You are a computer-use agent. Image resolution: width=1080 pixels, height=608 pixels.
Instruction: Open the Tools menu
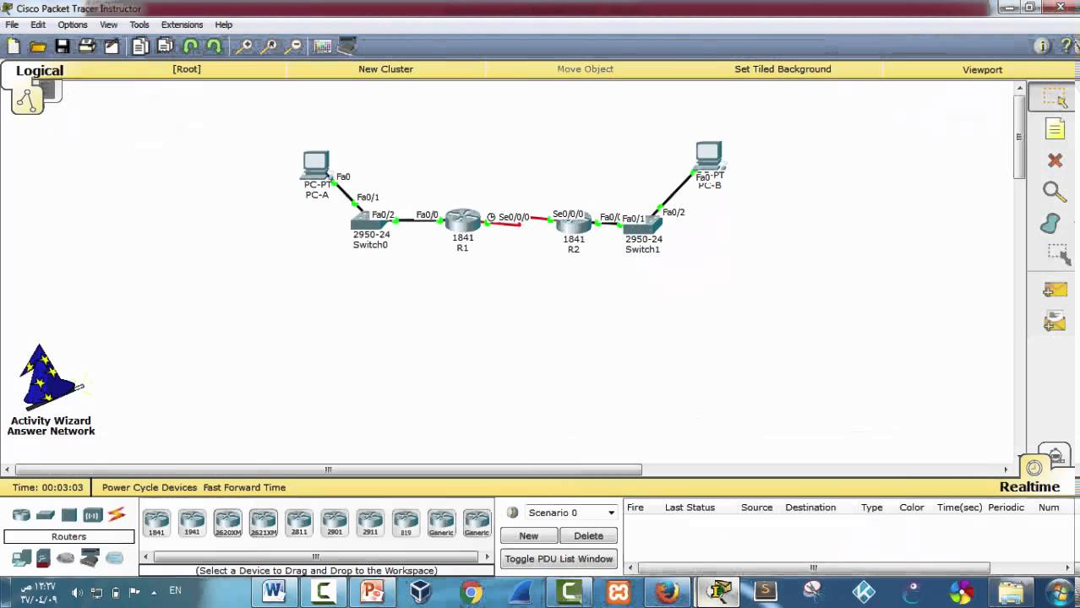(x=139, y=24)
